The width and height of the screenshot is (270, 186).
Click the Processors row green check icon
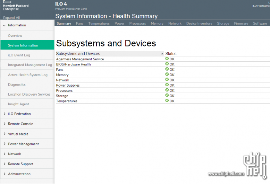coord(167,90)
